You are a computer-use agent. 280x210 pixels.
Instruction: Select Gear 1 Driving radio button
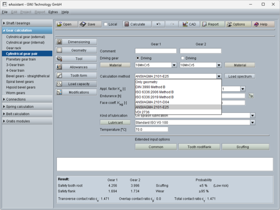(138, 58)
